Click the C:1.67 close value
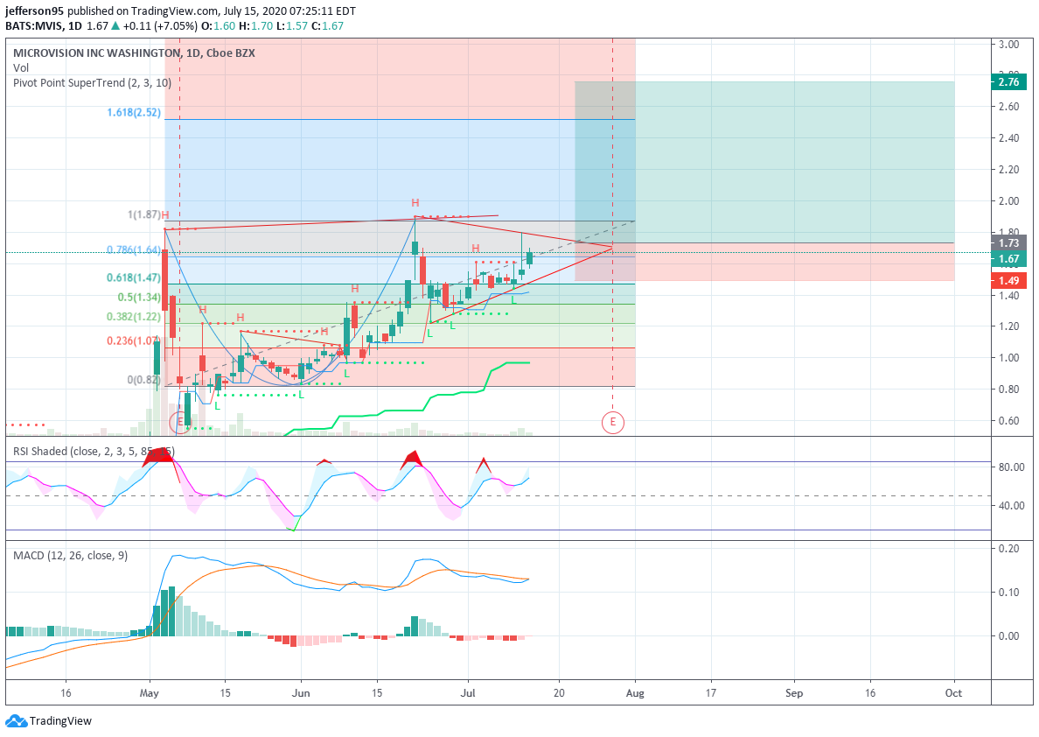This screenshot has width=1039, height=737. (x=327, y=26)
